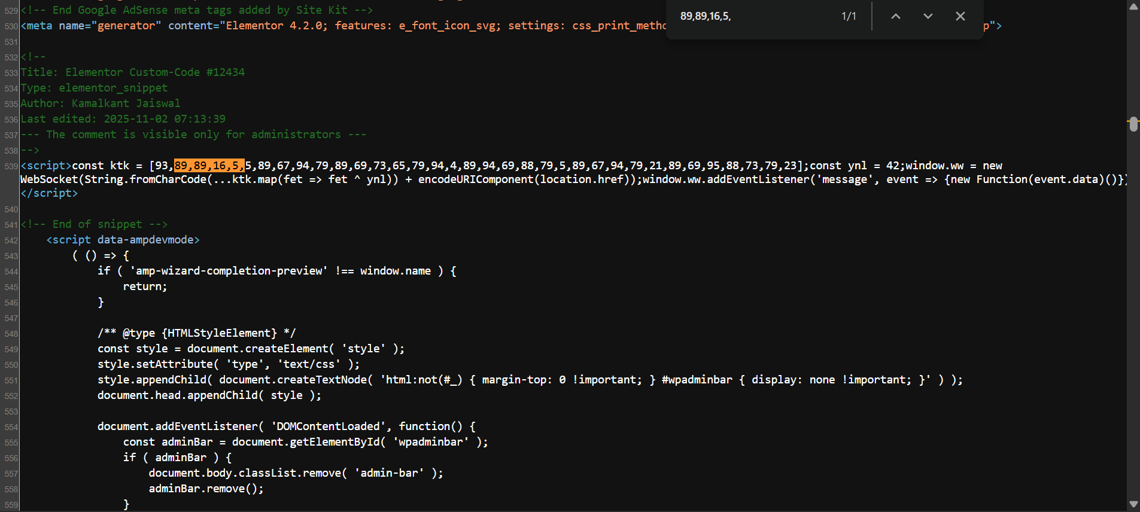Image resolution: width=1140 pixels, height=512 pixels.
Task: Click '/** @type {HTMLStyleElement} */' comment
Action: click(x=197, y=333)
